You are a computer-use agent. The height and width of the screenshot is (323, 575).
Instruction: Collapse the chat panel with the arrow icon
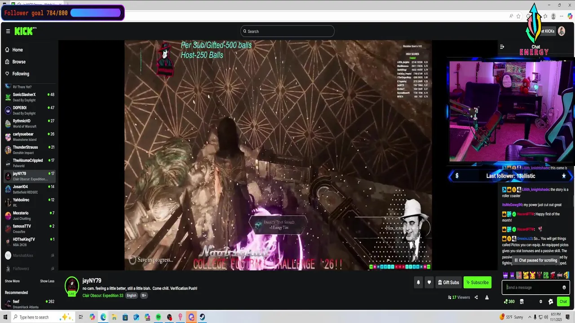pyautogui.click(x=502, y=47)
